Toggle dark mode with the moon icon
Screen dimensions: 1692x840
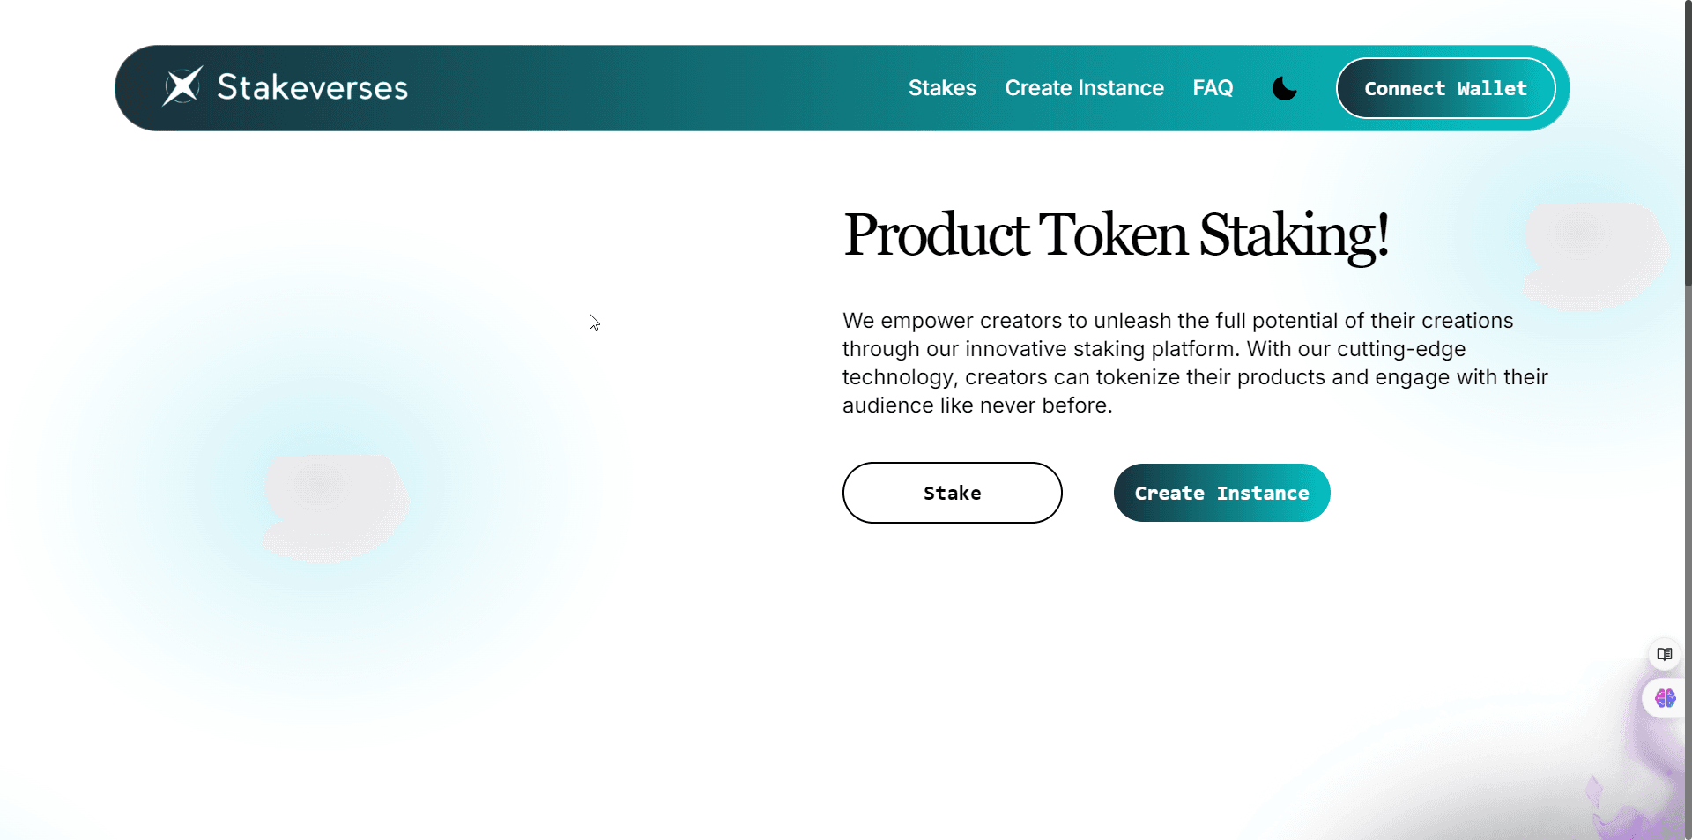1284,88
